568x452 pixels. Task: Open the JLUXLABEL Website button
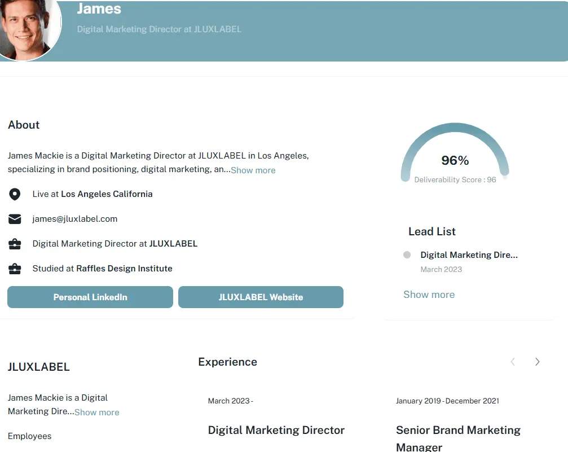pyautogui.click(x=261, y=297)
